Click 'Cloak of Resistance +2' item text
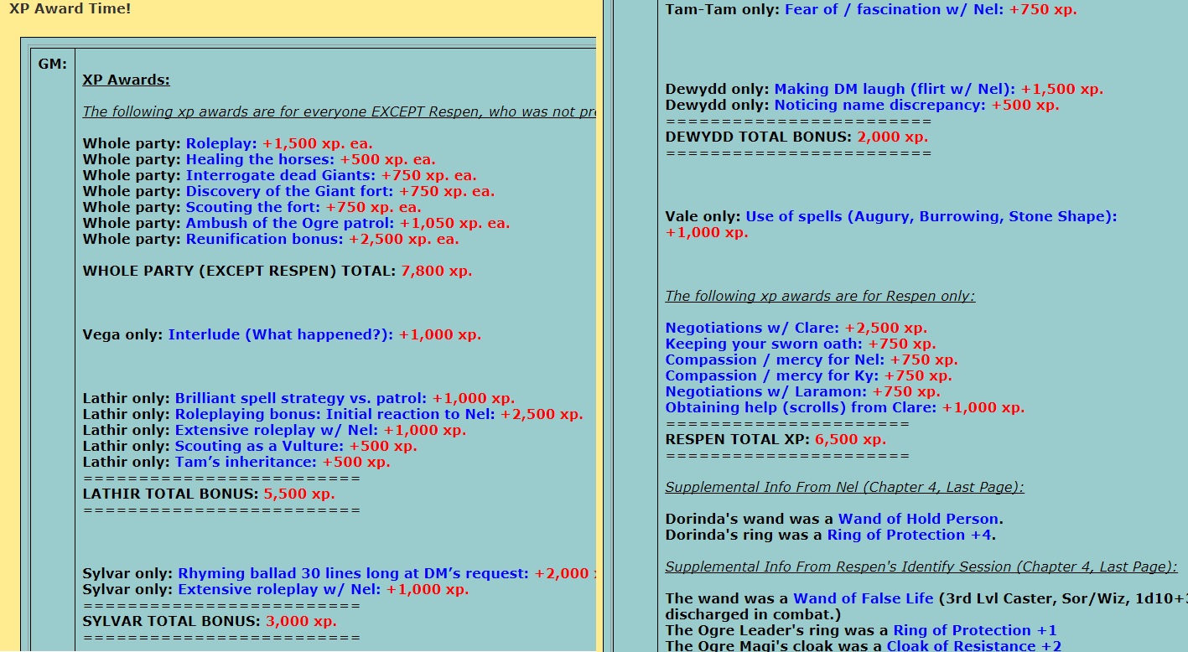This screenshot has height=652, width=1188. (x=974, y=646)
